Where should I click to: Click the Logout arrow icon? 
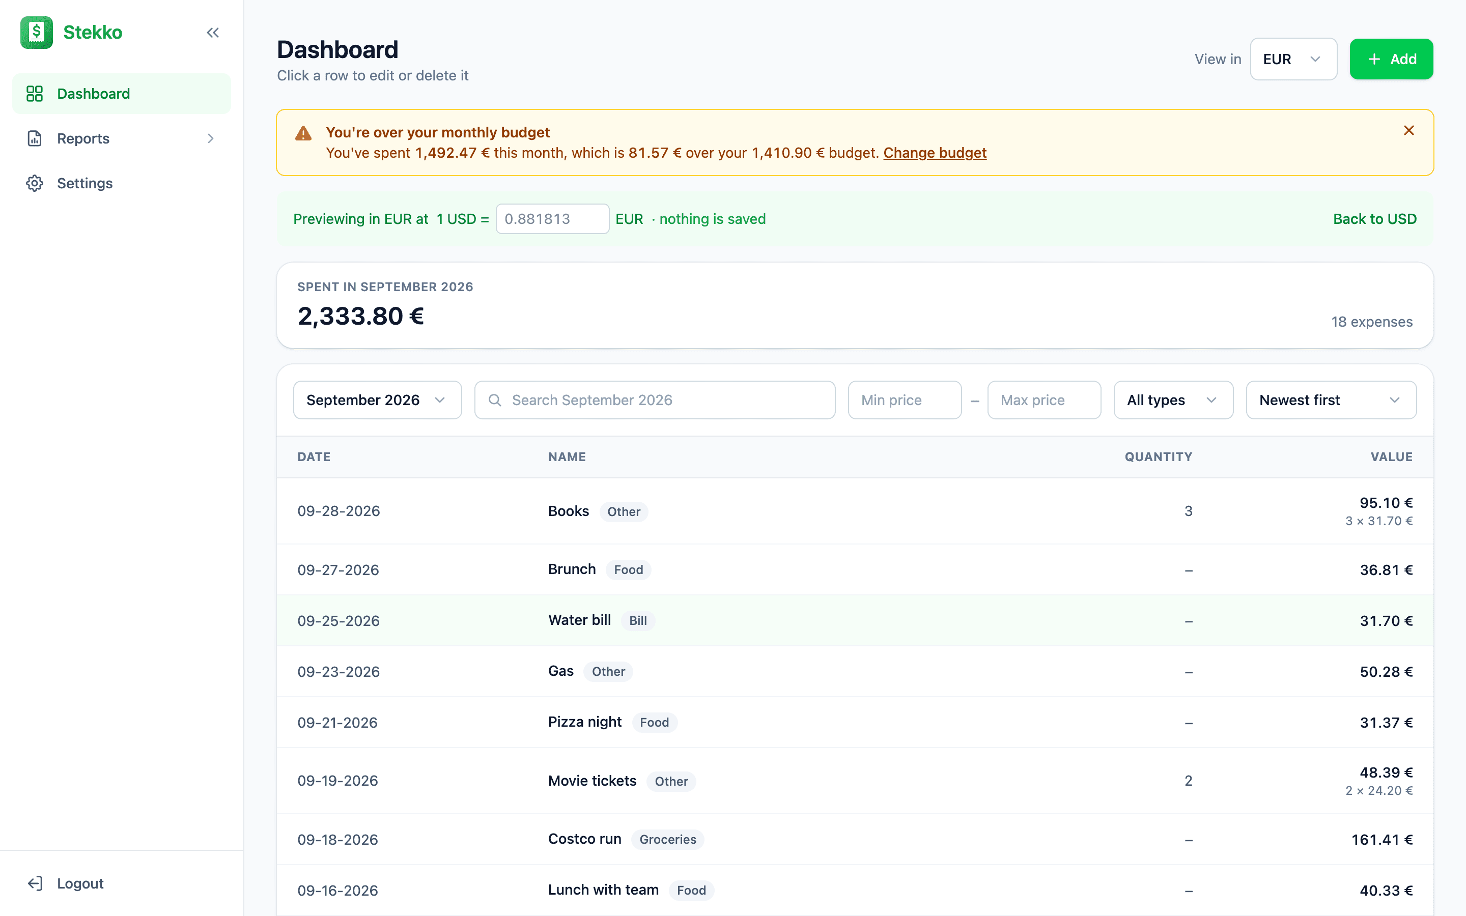coord(35,883)
